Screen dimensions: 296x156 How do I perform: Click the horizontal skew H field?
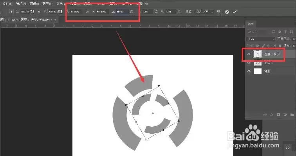click(148, 12)
